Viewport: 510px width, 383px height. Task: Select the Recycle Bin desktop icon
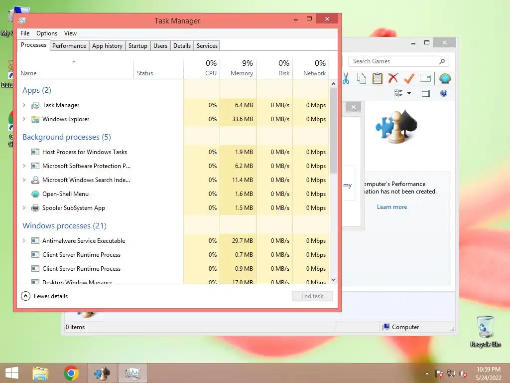[x=485, y=332]
